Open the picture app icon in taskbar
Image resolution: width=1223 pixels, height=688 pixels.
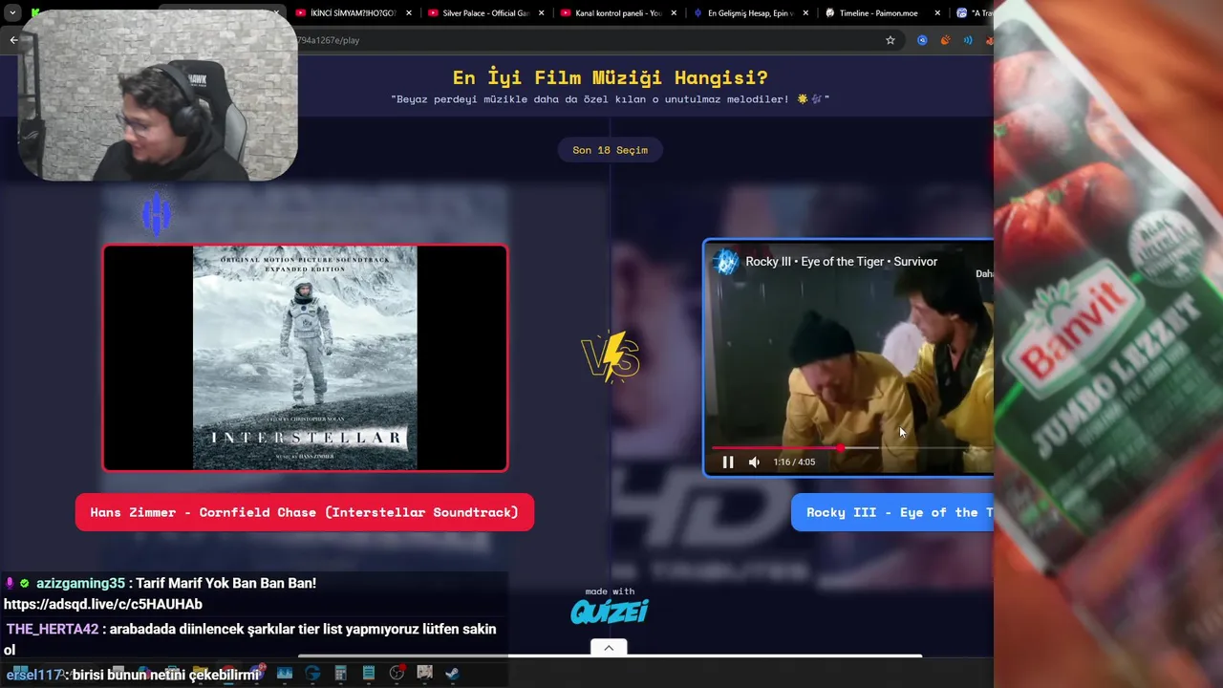424,674
